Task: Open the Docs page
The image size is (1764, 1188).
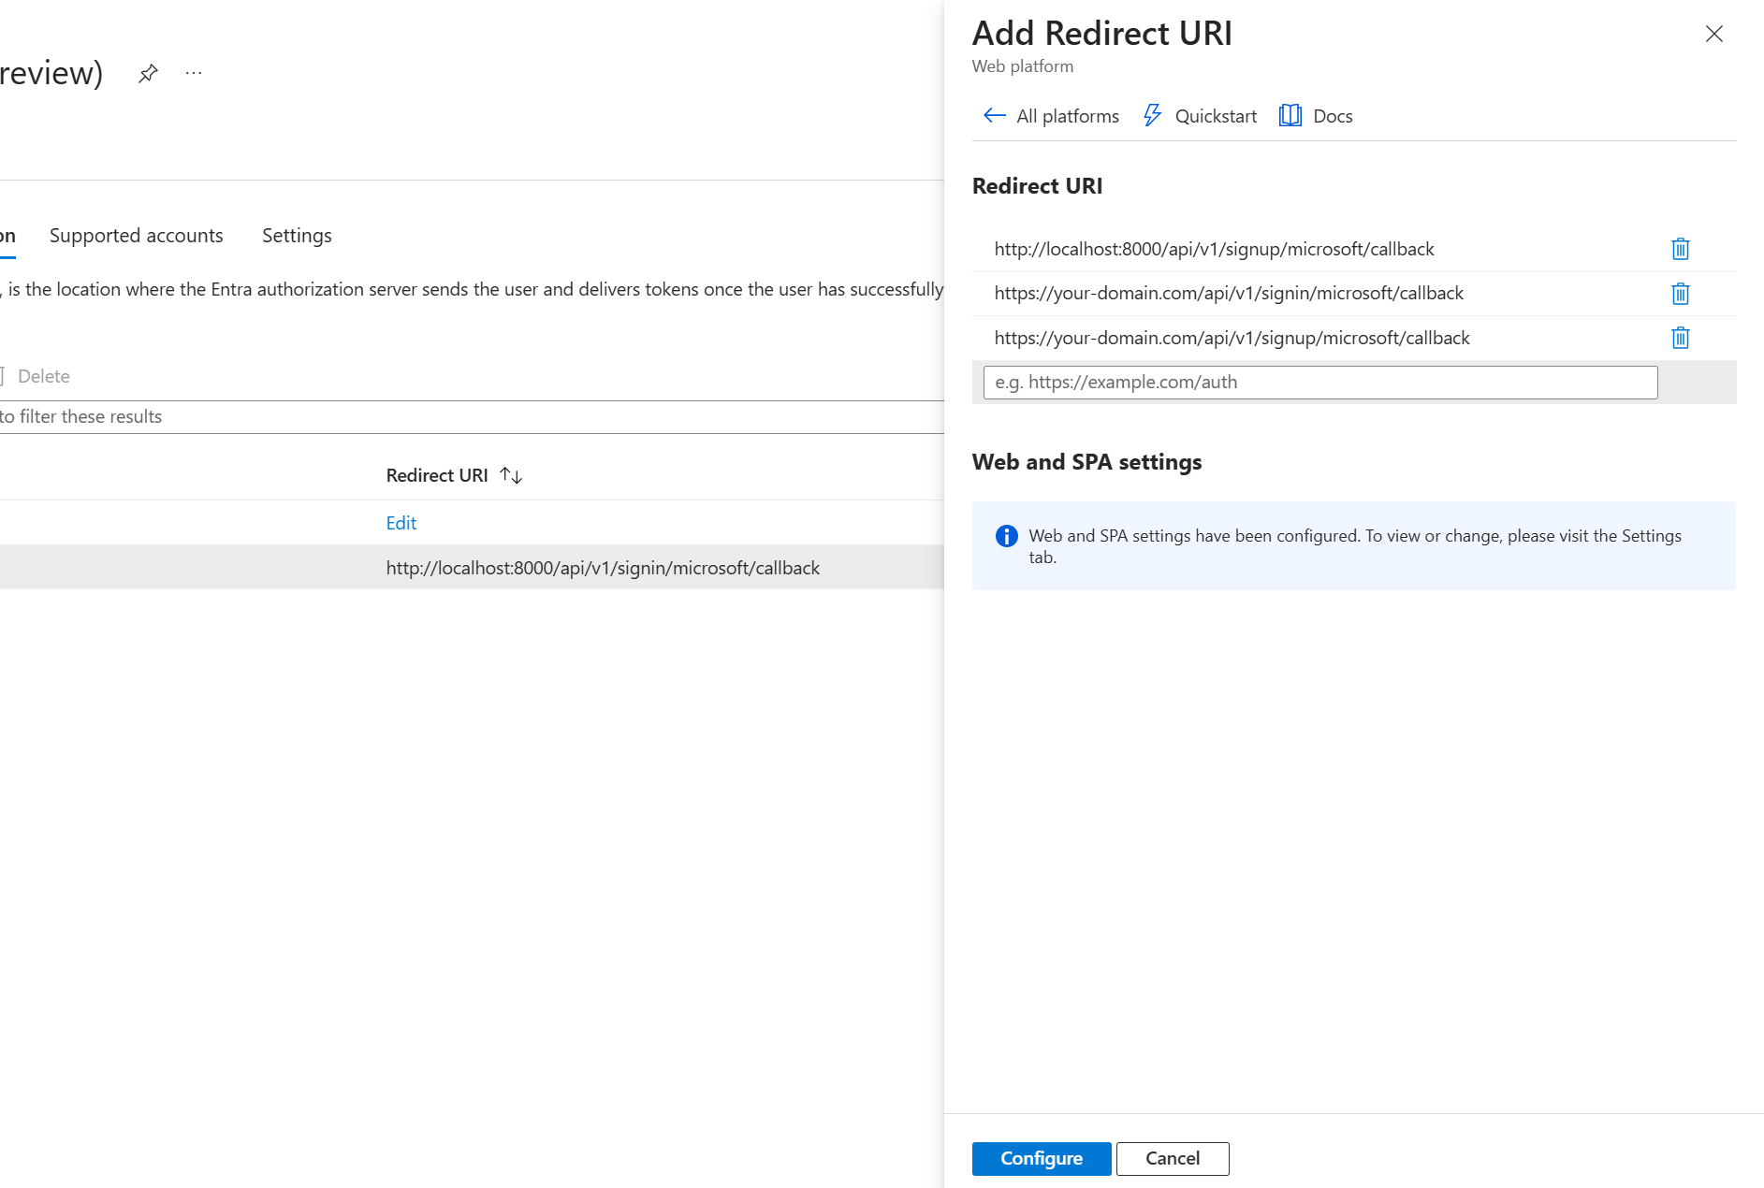Action: 1315,115
